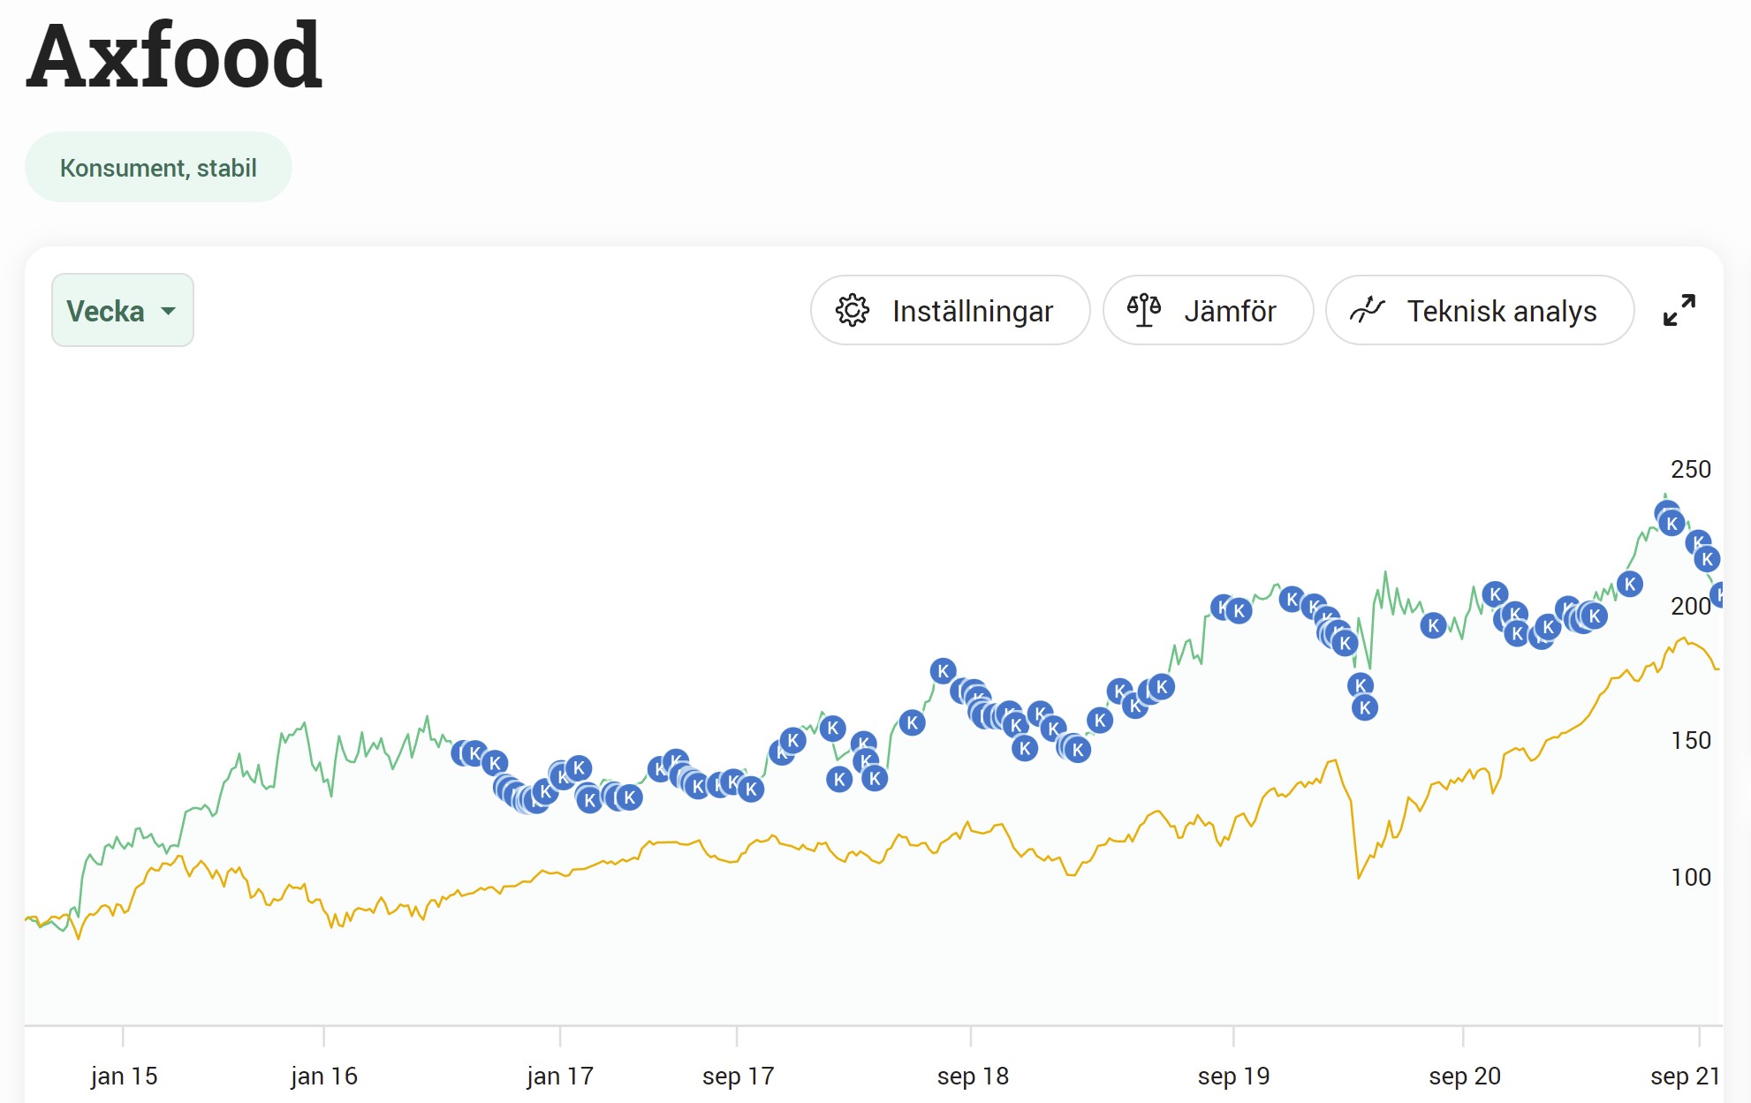Click the 150 price axis value
Image resolution: width=1751 pixels, height=1103 pixels.
point(1691,740)
